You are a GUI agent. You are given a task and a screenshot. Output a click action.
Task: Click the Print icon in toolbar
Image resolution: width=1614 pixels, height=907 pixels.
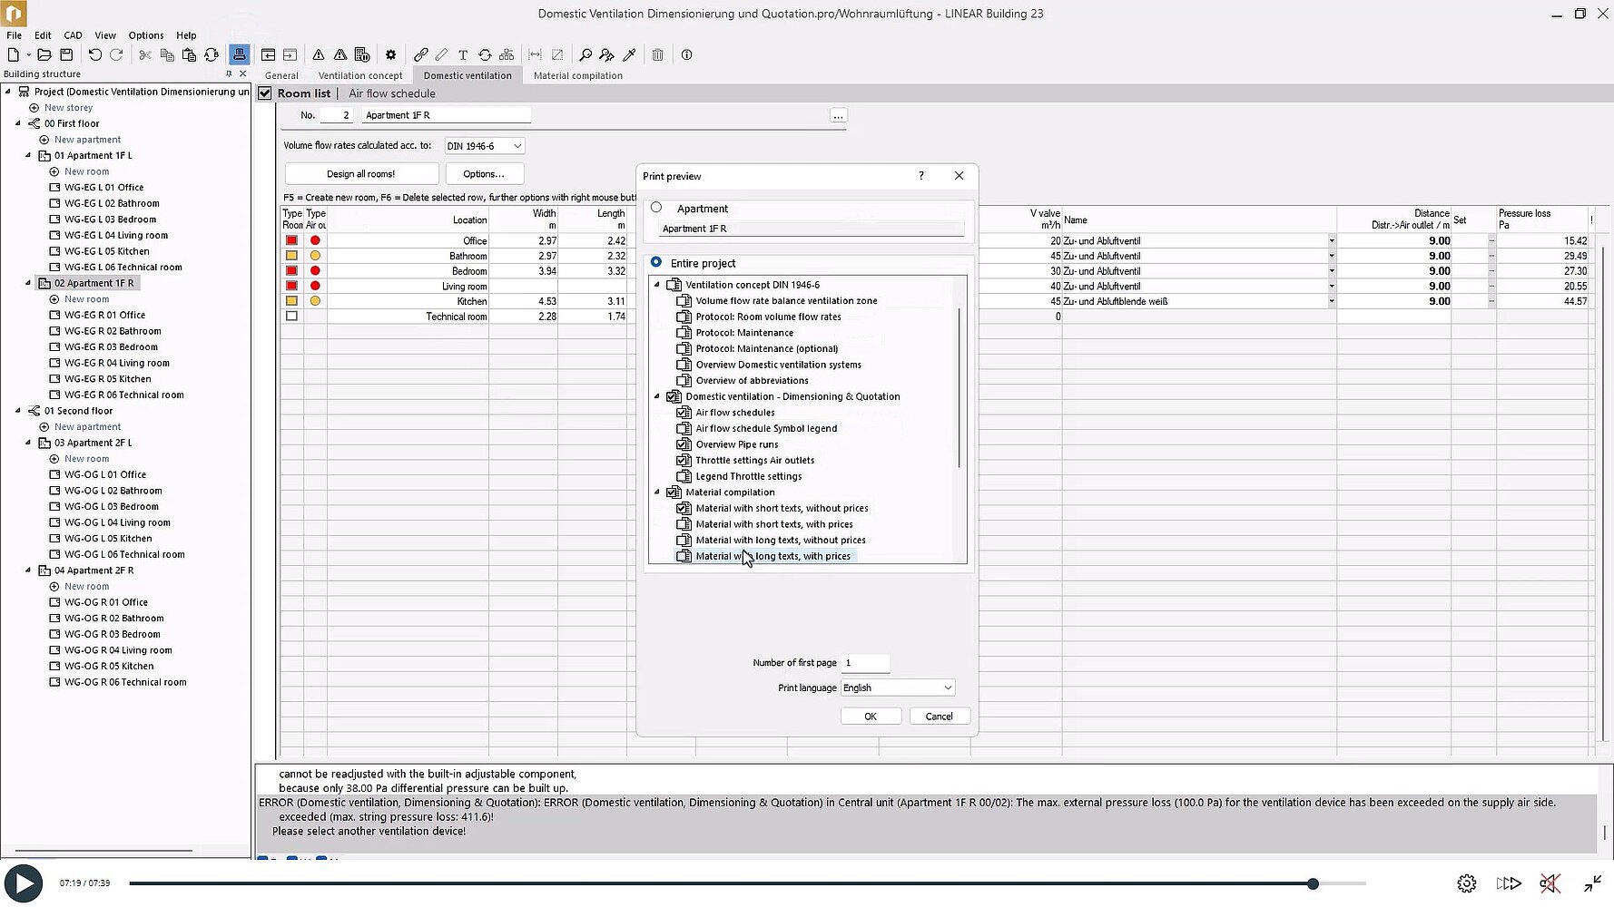point(239,55)
